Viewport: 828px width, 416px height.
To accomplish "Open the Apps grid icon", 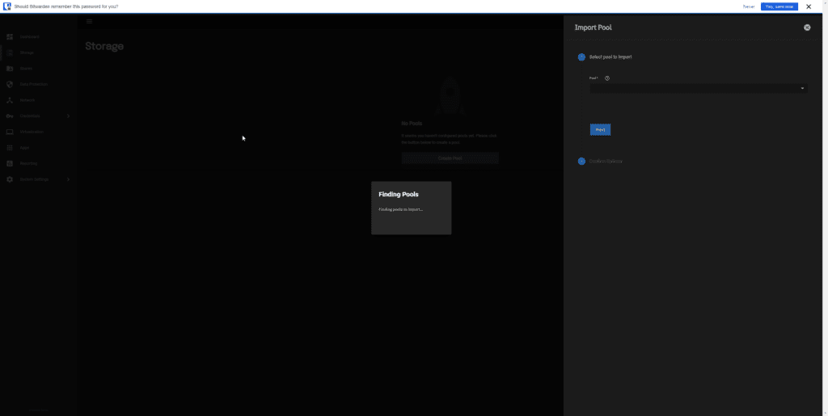I will pos(10,148).
